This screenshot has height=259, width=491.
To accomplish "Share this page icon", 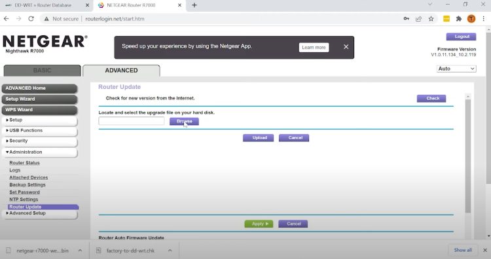I will 418,19.
